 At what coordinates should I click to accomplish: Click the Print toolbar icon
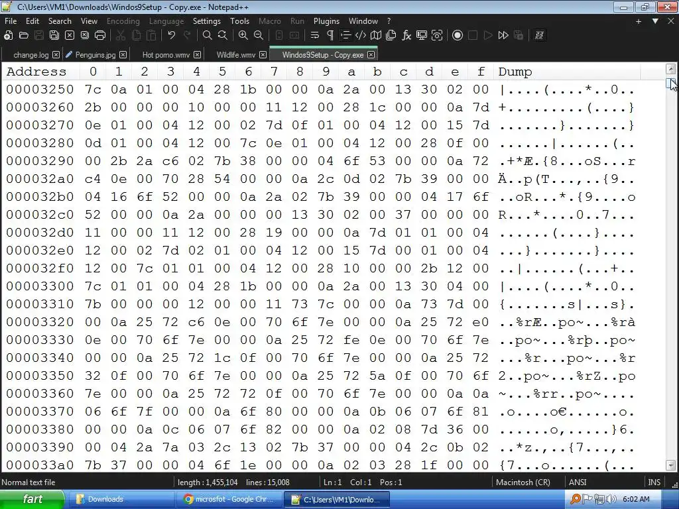pyautogui.click(x=100, y=36)
